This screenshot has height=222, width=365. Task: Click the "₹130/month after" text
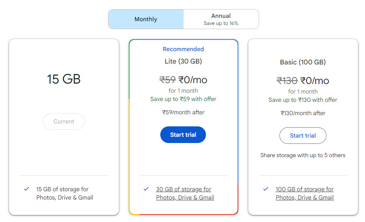click(x=303, y=113)
